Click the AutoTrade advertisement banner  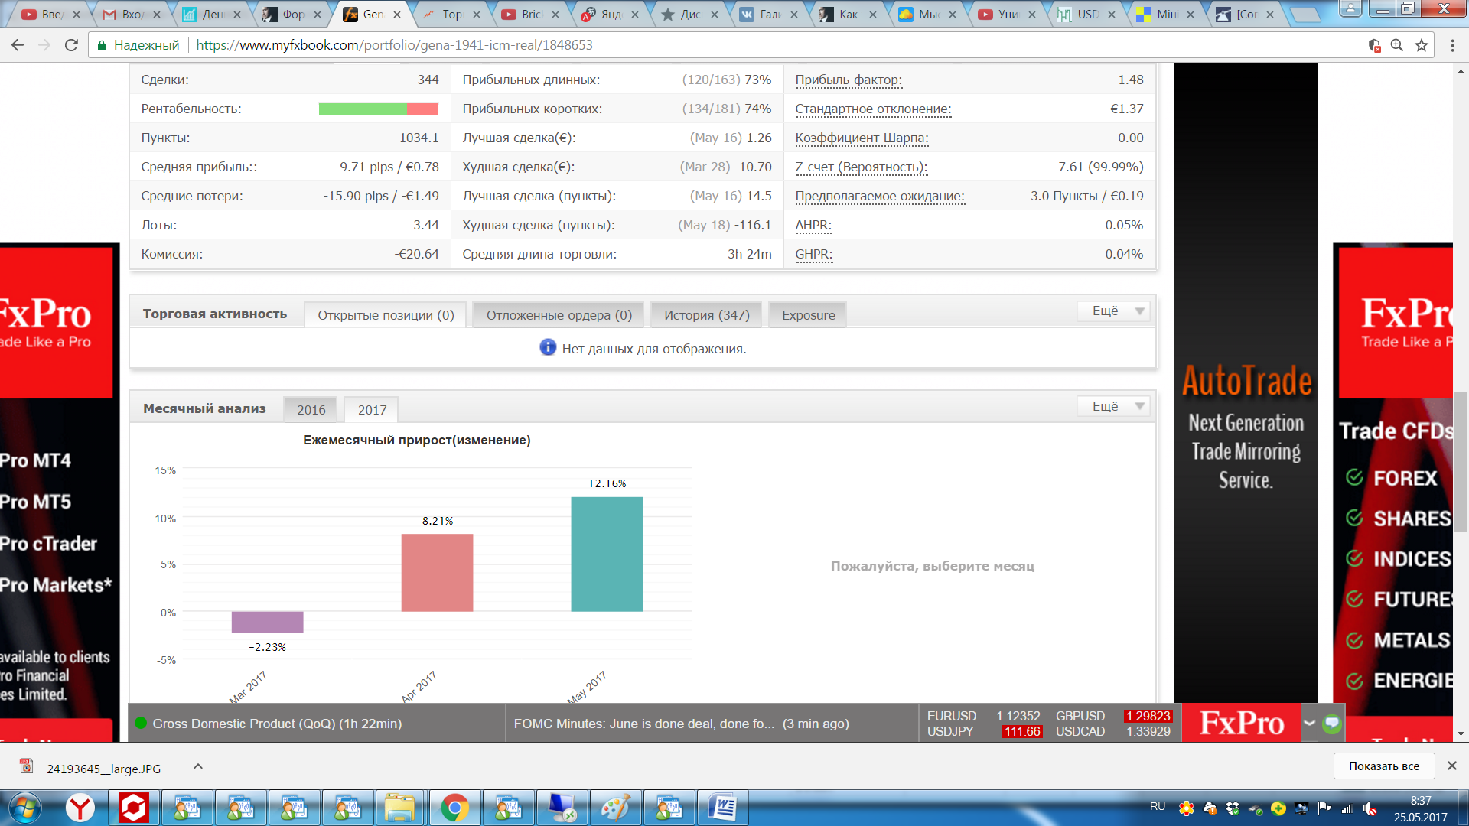[x=1246, y=382]
